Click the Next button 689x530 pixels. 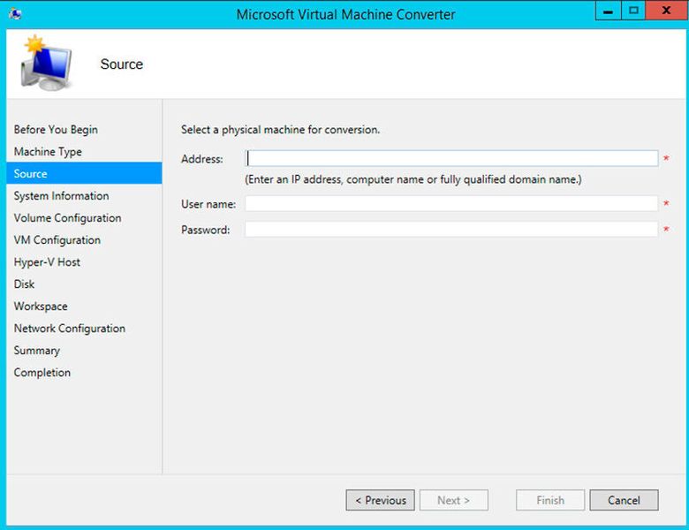[x=454, y=500]
